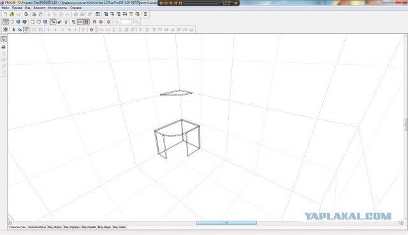Switch to the Вид справа tab
The width and height of the screenshot is (408, 235).
pos(89,227)
